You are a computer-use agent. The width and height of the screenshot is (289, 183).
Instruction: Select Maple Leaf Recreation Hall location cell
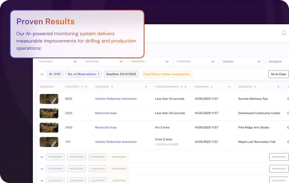(257, 142)
